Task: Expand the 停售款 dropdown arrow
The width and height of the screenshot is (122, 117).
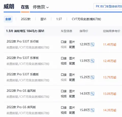Action: (x=48, y=7)
